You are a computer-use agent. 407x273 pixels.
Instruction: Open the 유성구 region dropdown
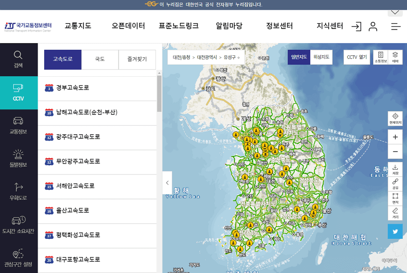(x=232, y=57)
